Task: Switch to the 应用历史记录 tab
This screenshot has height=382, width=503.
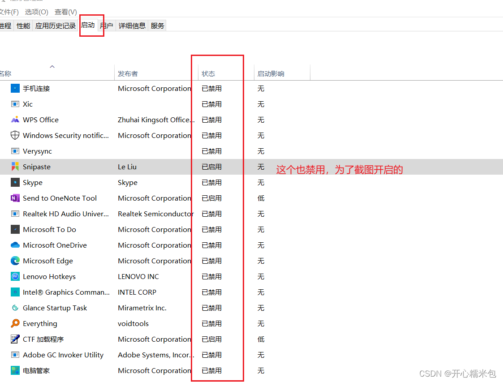Action: pyautogui.click(x=56, y=26)
